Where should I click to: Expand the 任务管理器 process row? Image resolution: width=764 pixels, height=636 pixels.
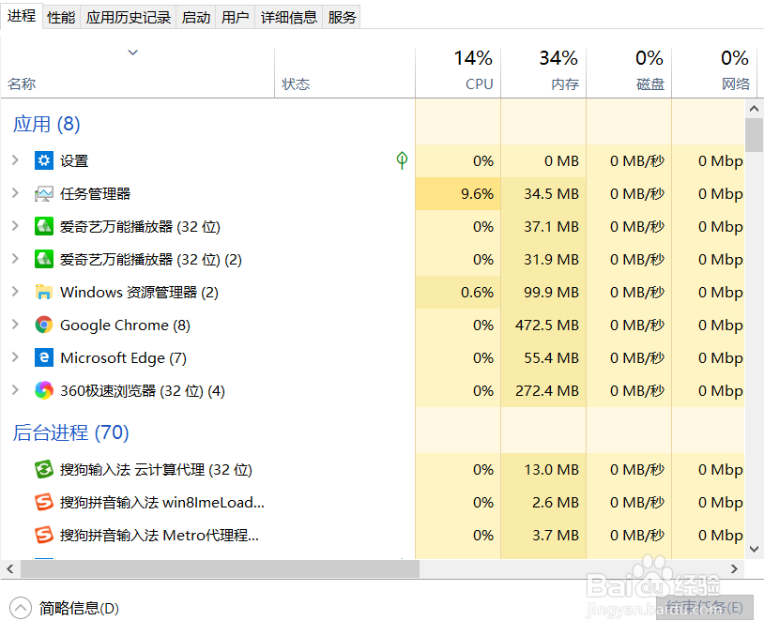coord(15,193)
